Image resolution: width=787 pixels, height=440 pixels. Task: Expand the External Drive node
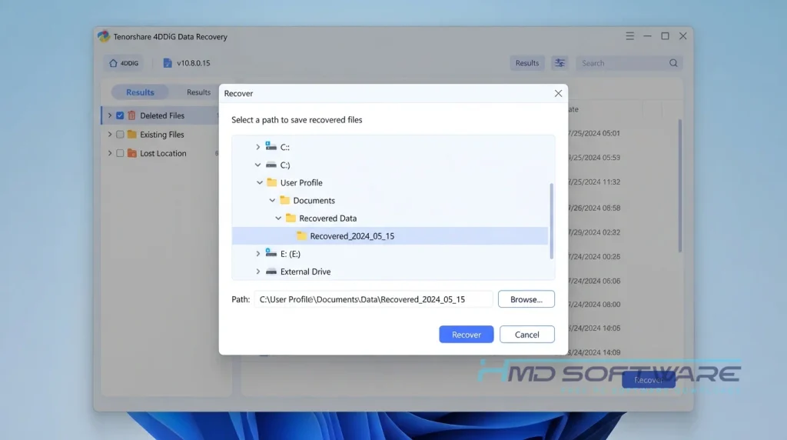coord(257,272)
